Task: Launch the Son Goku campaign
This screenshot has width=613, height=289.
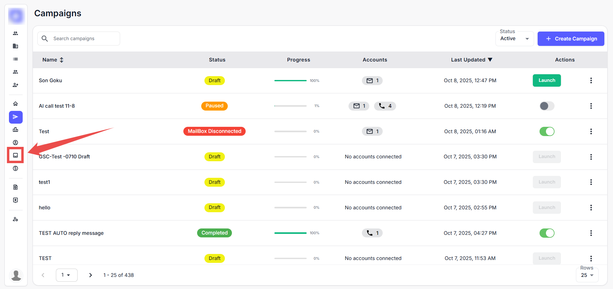Action: coord(547,81)
